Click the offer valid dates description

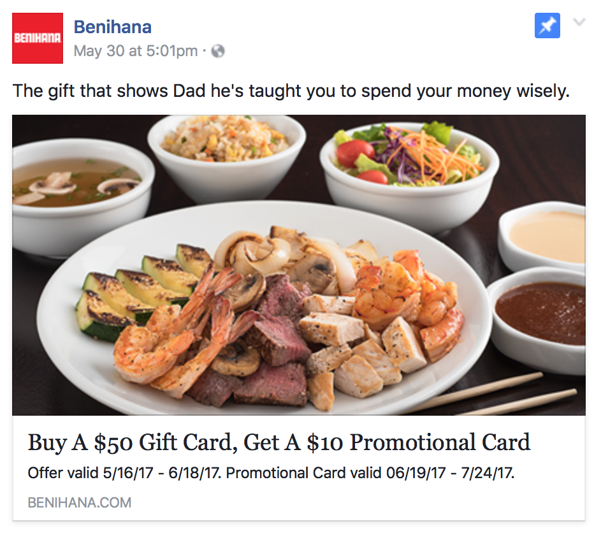pyautogui.click(x=271, y=473)
